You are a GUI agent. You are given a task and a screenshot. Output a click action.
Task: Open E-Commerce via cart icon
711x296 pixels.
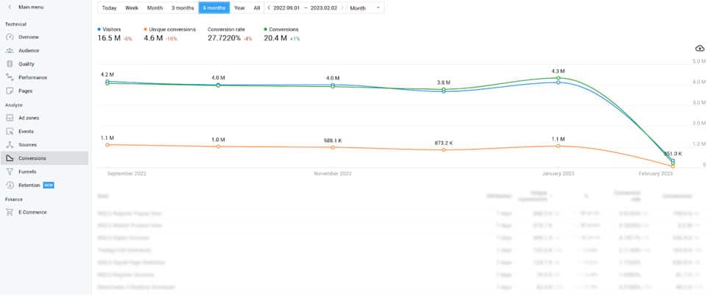click(x=10, y=212)
